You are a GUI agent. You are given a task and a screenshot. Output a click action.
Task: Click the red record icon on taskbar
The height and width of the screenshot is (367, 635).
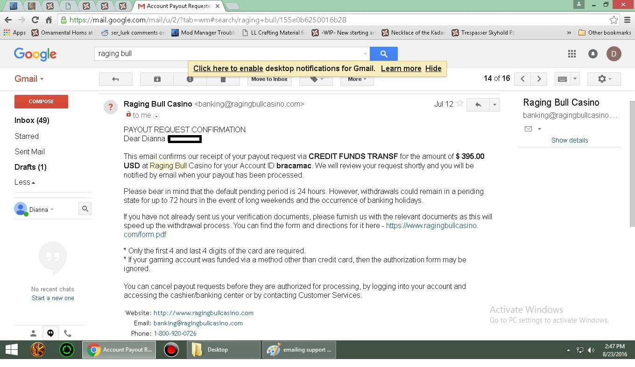[171, 350]
